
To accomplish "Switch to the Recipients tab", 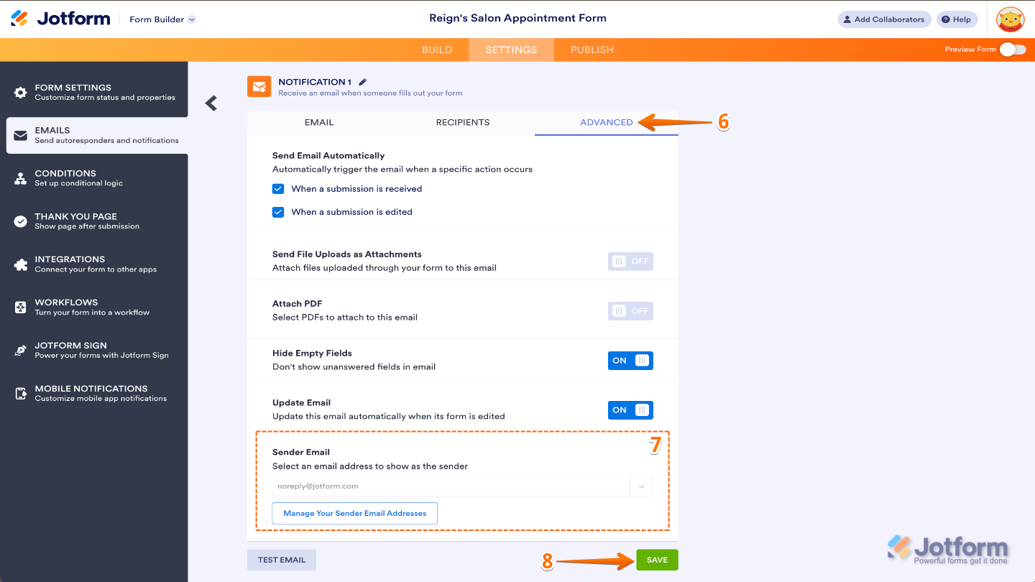I will click(463, 122).
